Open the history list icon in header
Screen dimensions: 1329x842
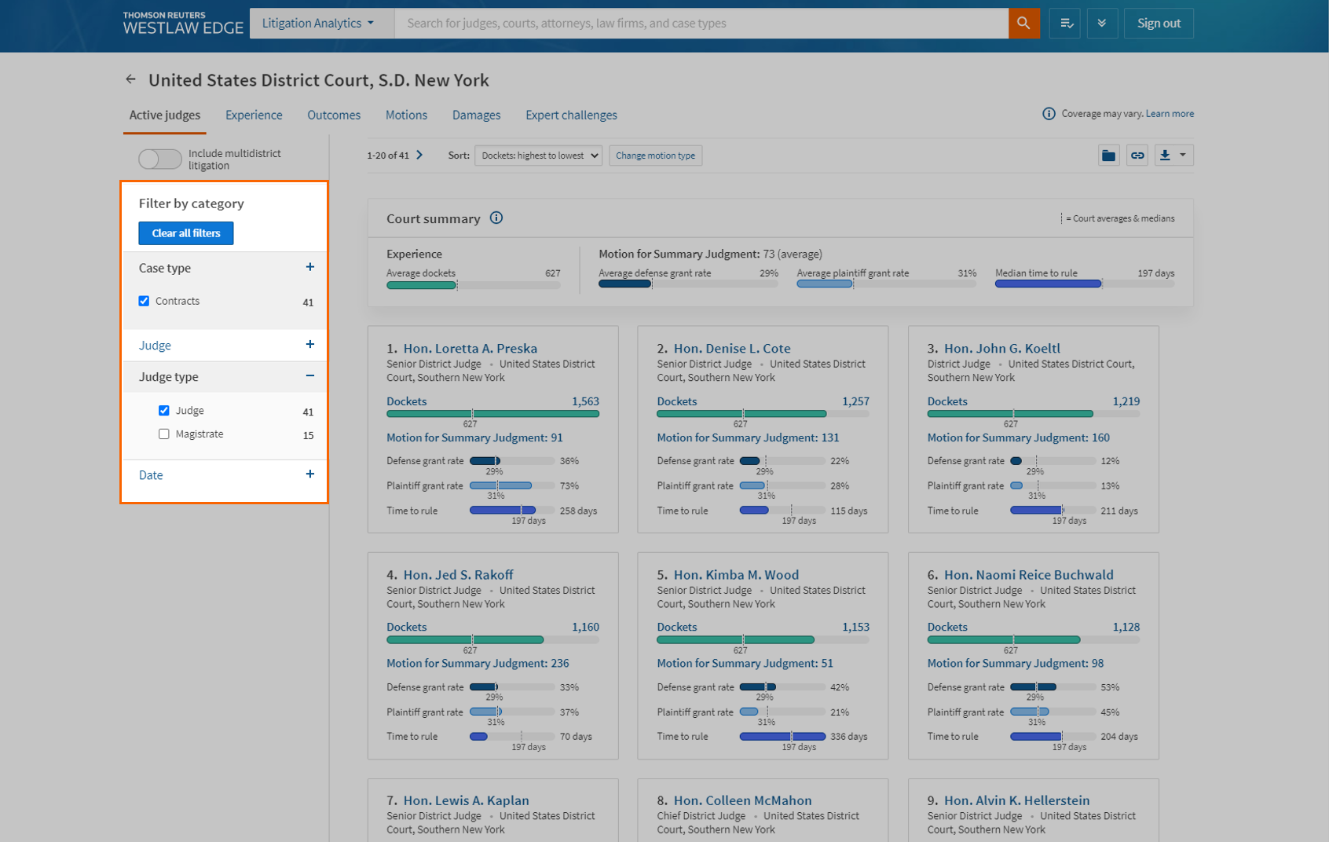[x=1065, y=24]
